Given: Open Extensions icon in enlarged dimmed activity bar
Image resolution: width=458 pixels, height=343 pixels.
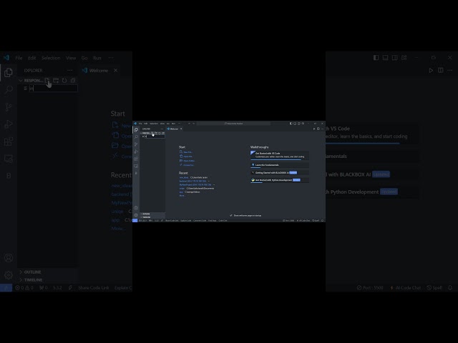Looking at the screenshot, I should click(x=9, y=141).
